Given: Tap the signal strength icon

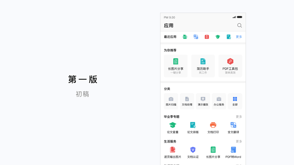Looking at the screenshot, I should click(234, 17).
